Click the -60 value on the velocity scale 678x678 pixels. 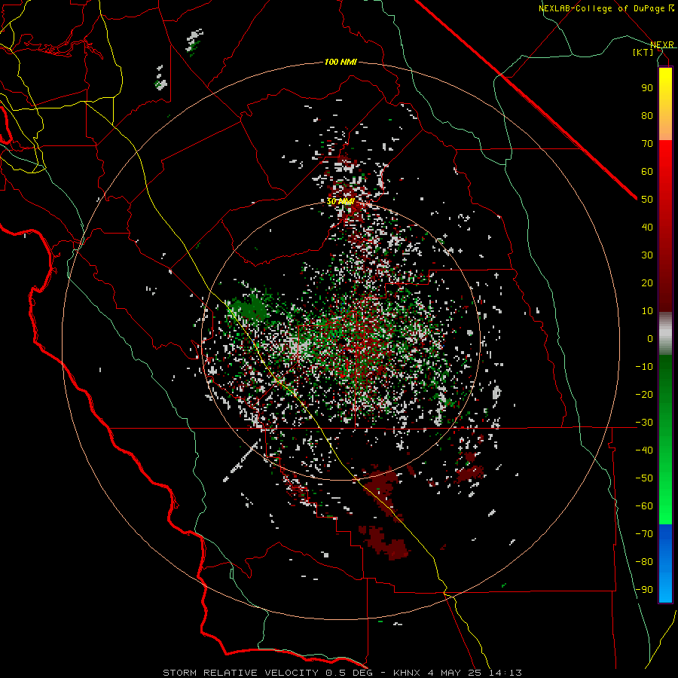(644, 506)
